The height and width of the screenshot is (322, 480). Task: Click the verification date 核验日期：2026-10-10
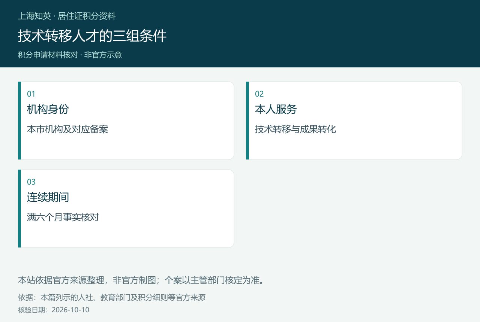pyautogui.click(x=54, y=310)
